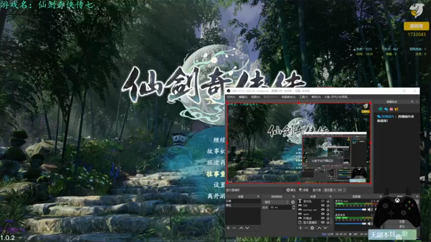
Task: Select the T text icon of 游戏名 source
Action: [300, 201]
